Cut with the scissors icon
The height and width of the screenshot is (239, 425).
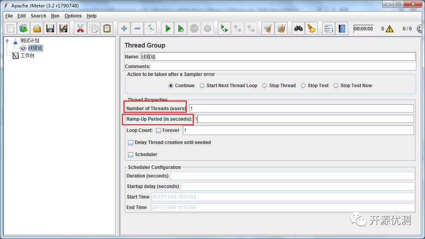point(80,28)
